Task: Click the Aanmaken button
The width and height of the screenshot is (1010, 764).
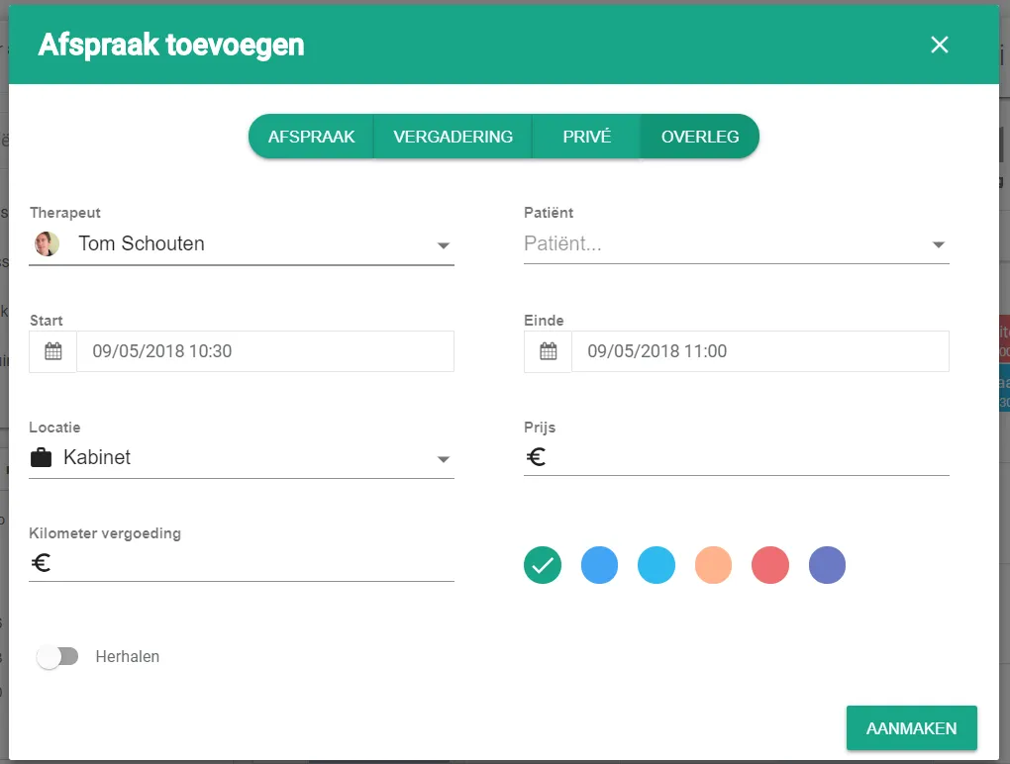Action: click(911, 728)
